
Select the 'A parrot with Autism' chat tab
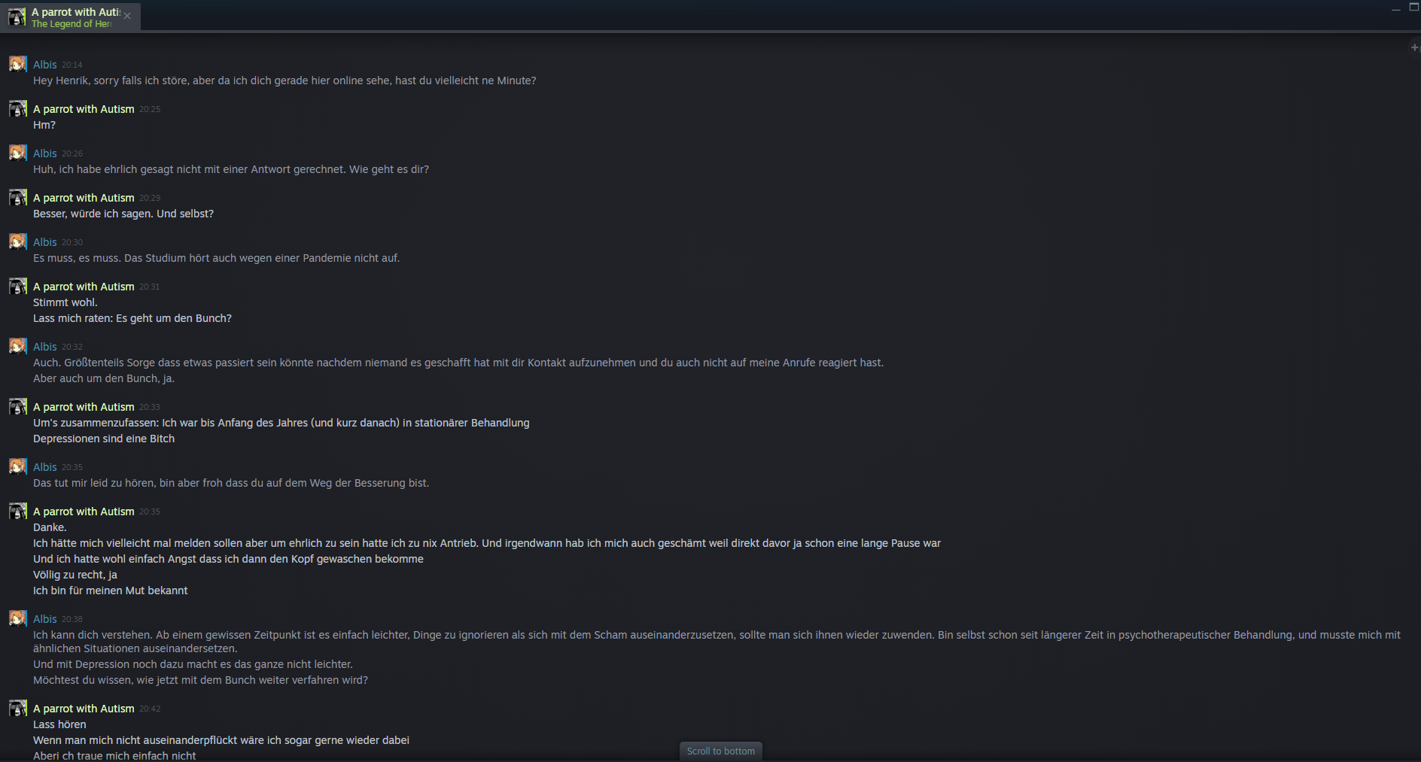(x=71, y=17)
